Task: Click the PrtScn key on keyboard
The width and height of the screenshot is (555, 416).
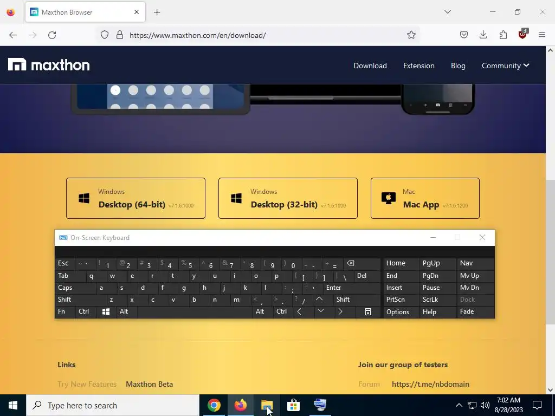Action: tap(402, 300)
